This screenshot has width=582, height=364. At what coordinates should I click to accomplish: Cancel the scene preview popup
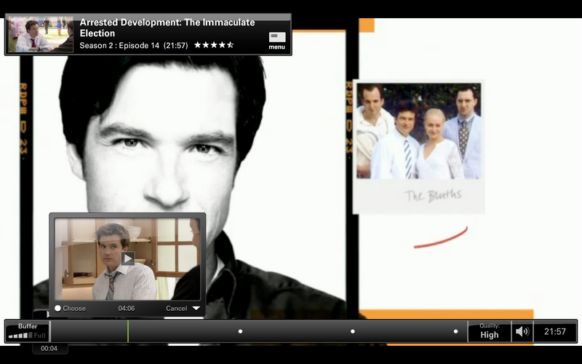176,308
